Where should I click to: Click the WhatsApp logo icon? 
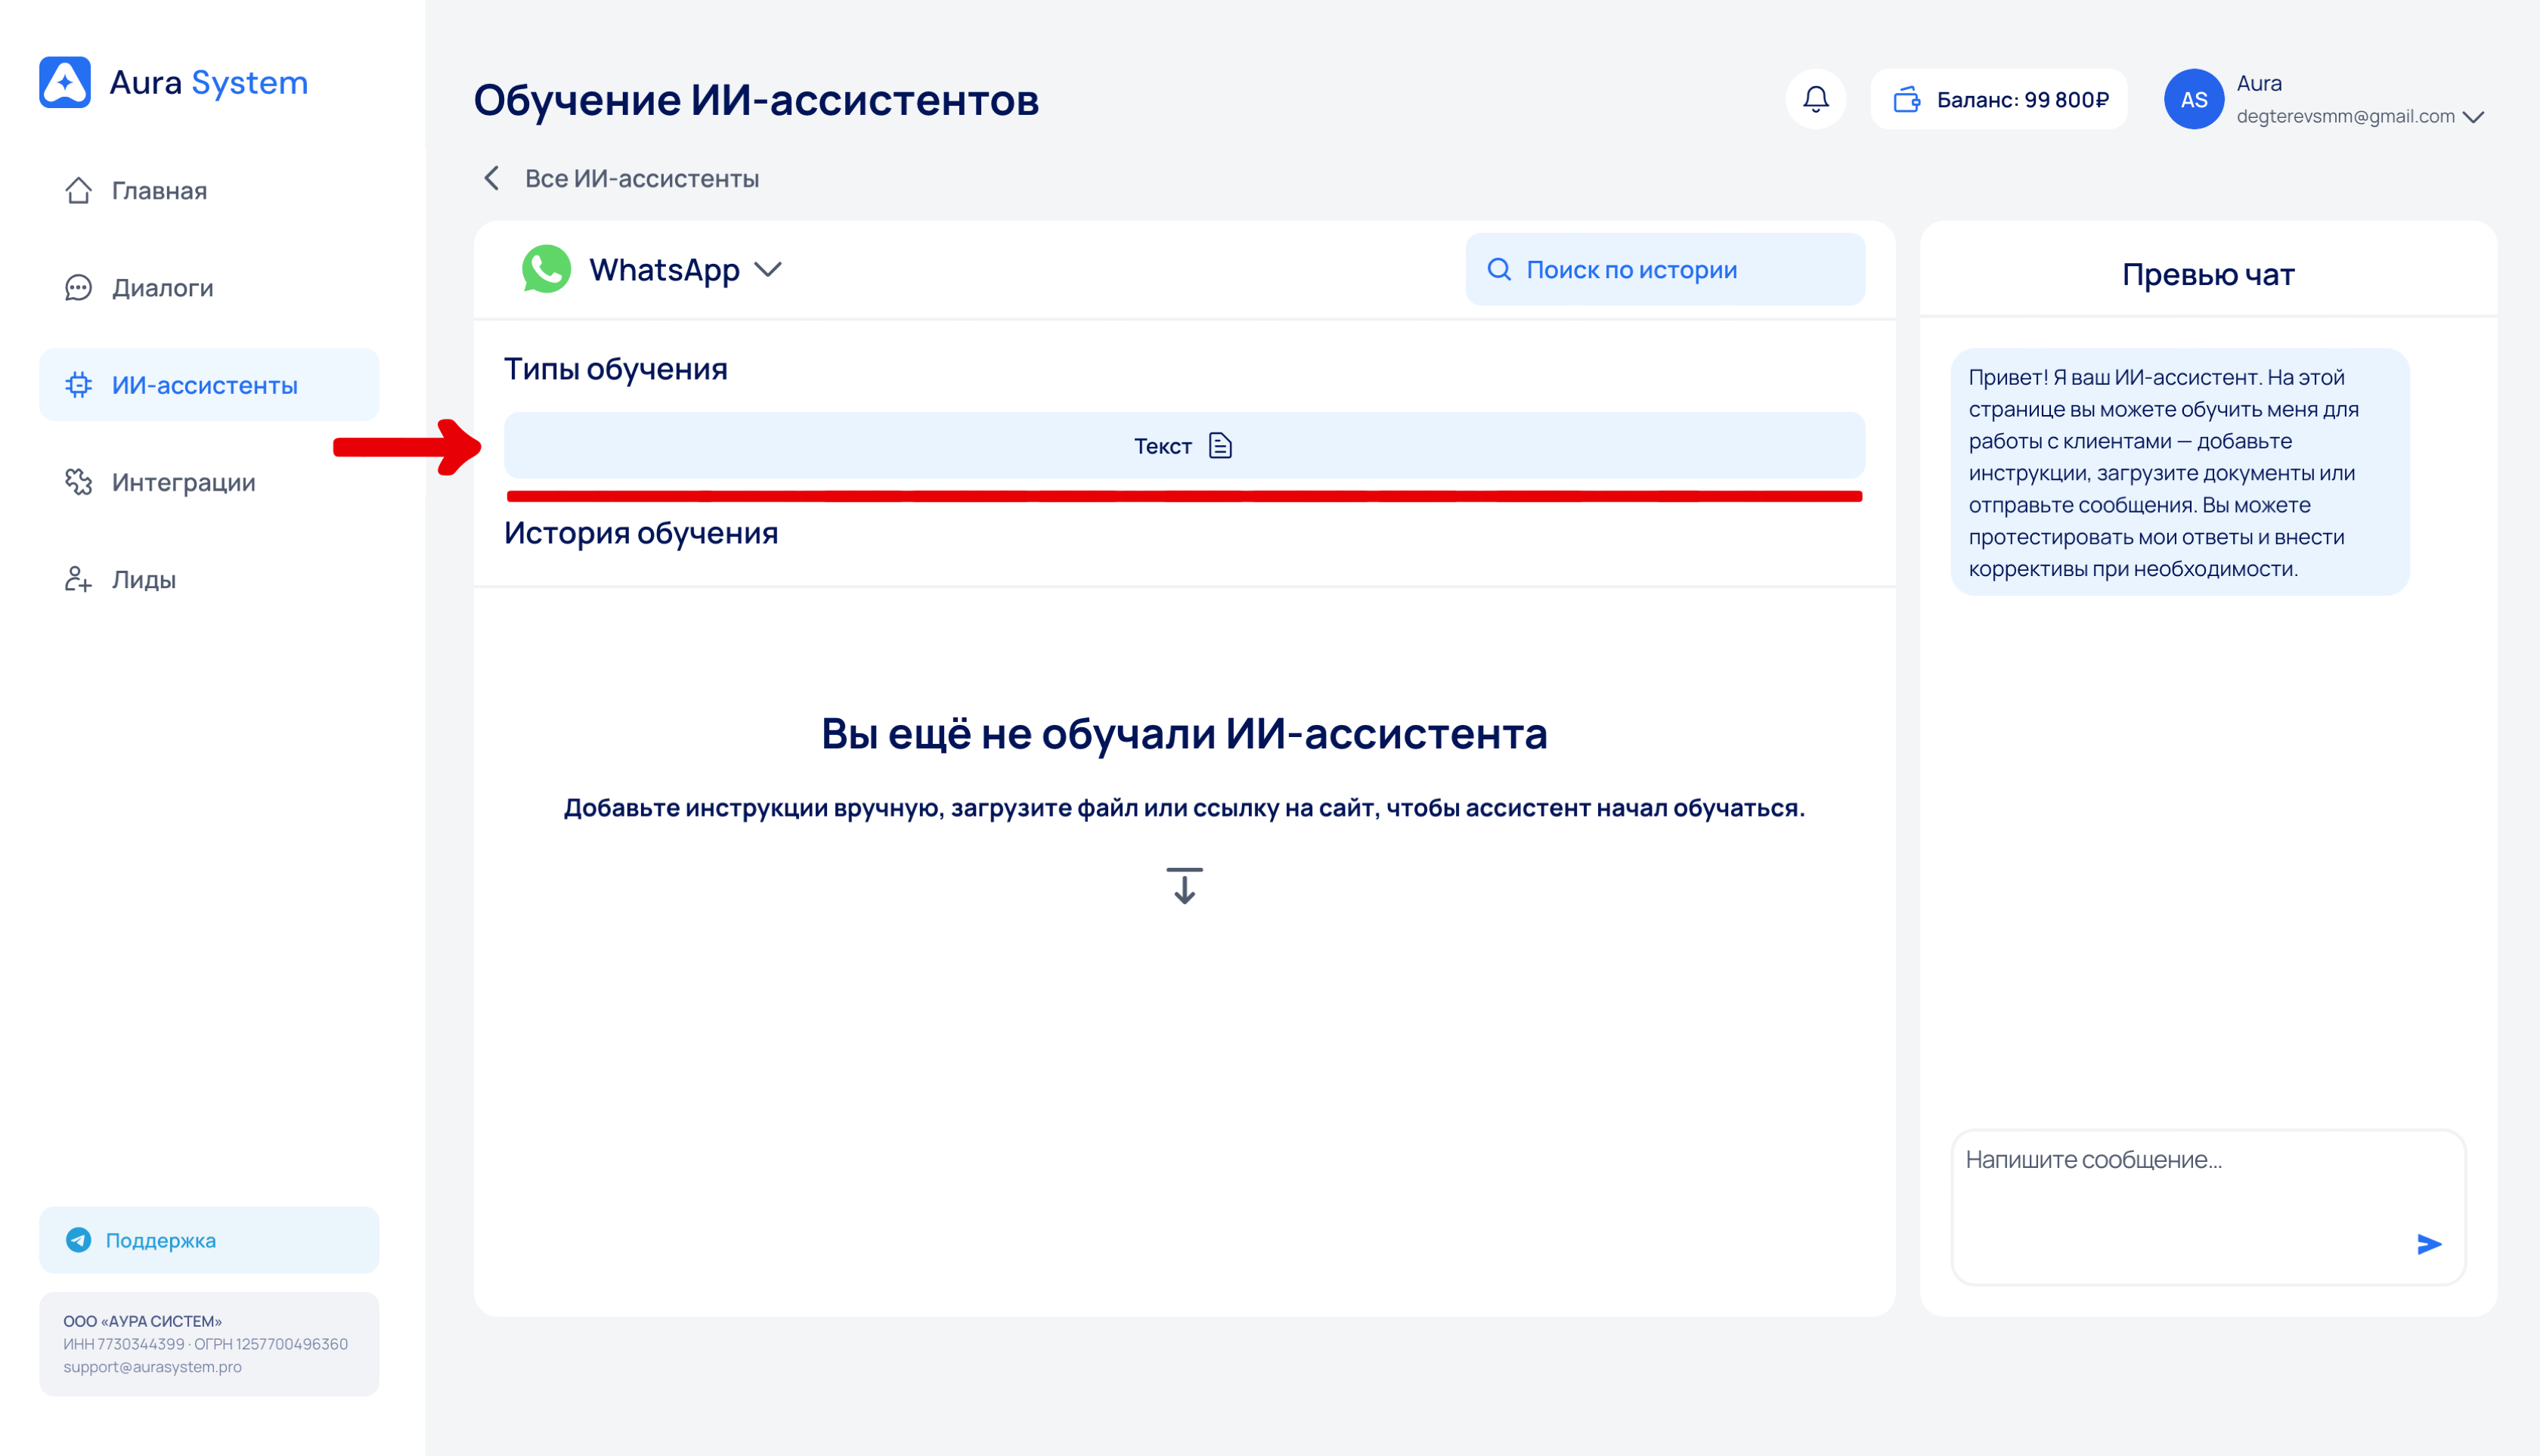pyautogui.click(x=546, y=269)
